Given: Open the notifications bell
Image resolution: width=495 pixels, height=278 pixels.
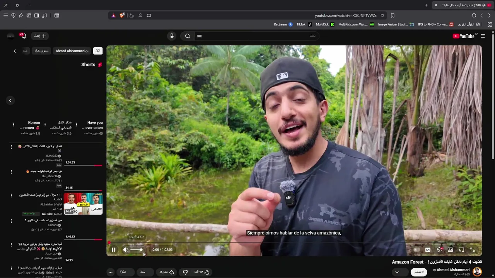Looking at the screenshot, I should [x=23, y=36].
